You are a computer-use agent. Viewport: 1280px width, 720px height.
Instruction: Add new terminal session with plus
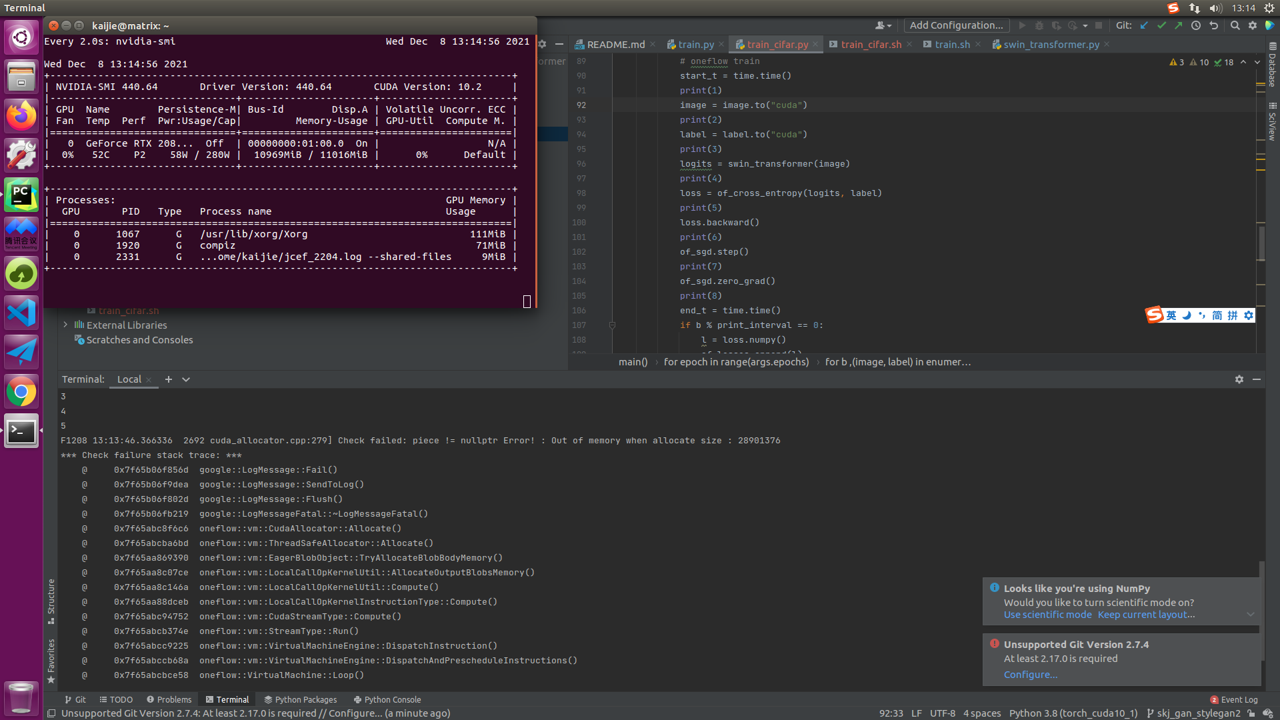click(x=169, y=379)
